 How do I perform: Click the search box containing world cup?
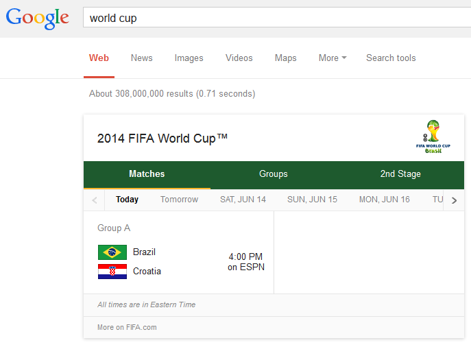(x=274, y=18)
